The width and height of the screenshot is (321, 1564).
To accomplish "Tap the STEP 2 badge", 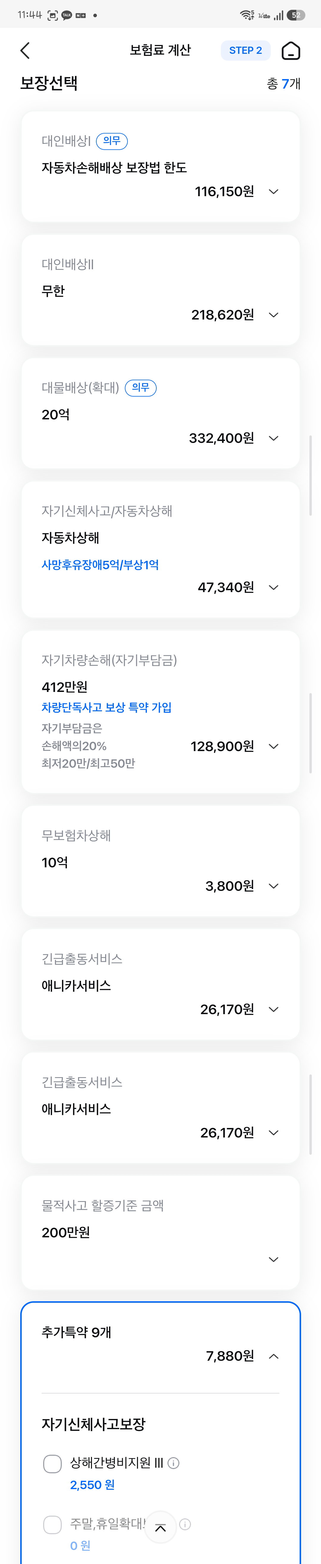I will coord(246,51).
